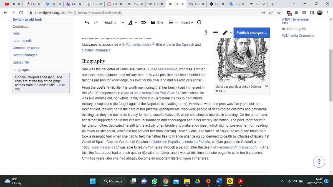The height and width of the screenshot is (187, 333).
Task: Show hidden system tray icons
Action: (x=283, y=181)
